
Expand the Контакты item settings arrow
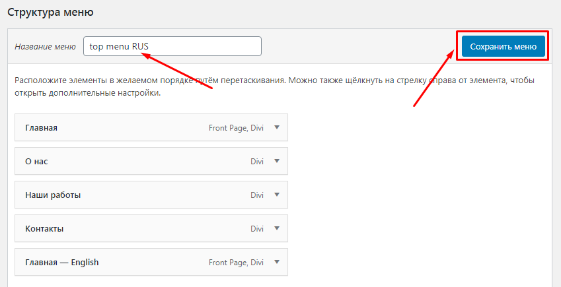click(x=277, y=228)
